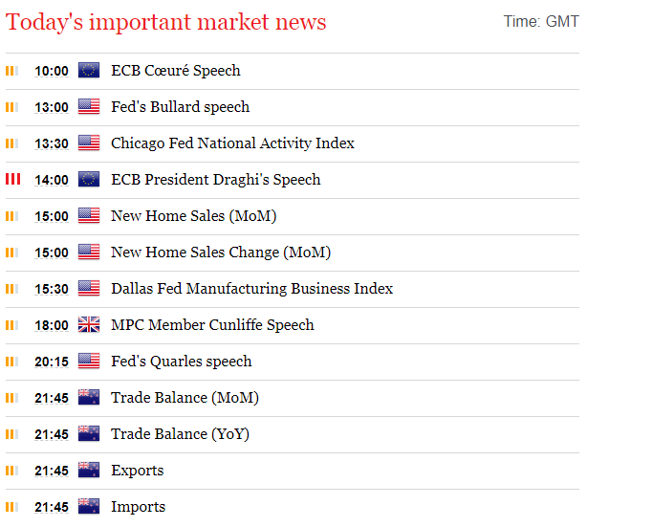Click New Zealand flag beside Trade Balance (MoM)
This screenshot has height=527, width=652.
click(x=89, y=397)
